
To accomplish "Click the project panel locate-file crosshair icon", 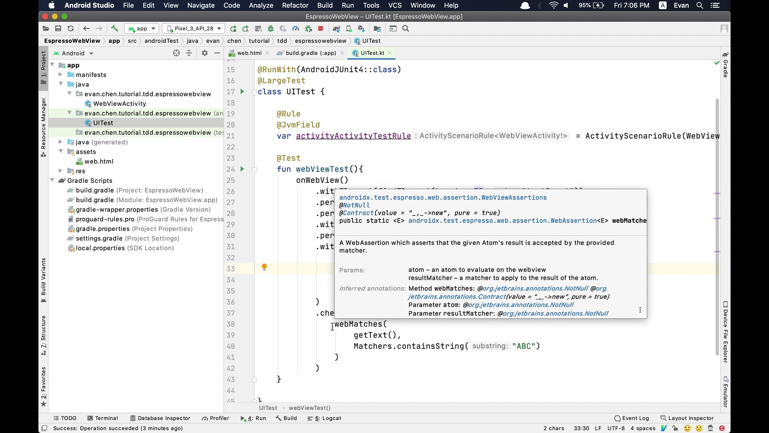I will (176, 53).
